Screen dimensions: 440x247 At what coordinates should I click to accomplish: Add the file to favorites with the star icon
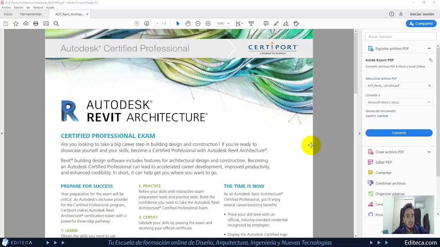16,24
